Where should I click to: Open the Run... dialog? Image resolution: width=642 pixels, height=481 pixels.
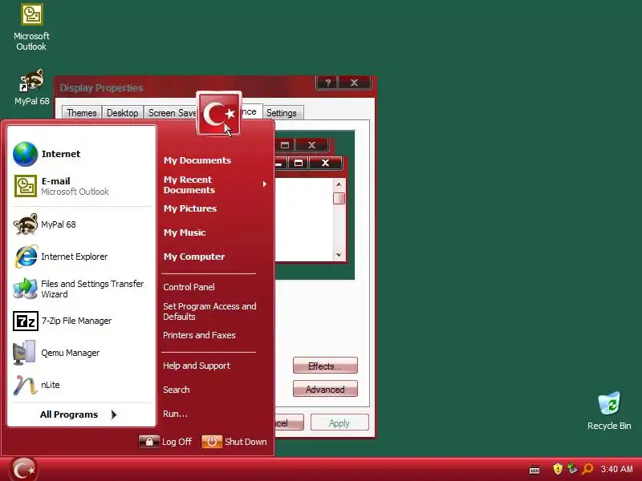pyautogui.click(x=175, y=414)
